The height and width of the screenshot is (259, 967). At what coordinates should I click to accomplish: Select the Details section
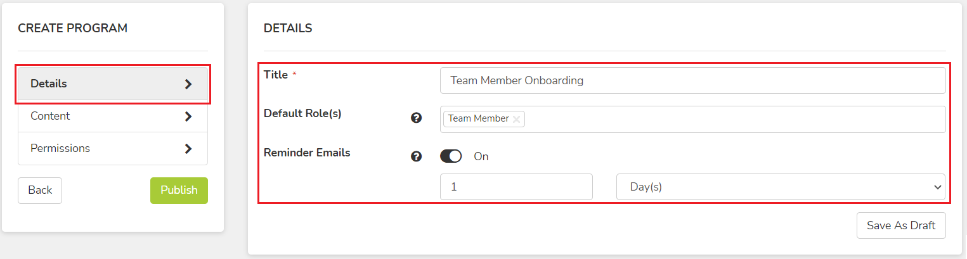(113, 84)
